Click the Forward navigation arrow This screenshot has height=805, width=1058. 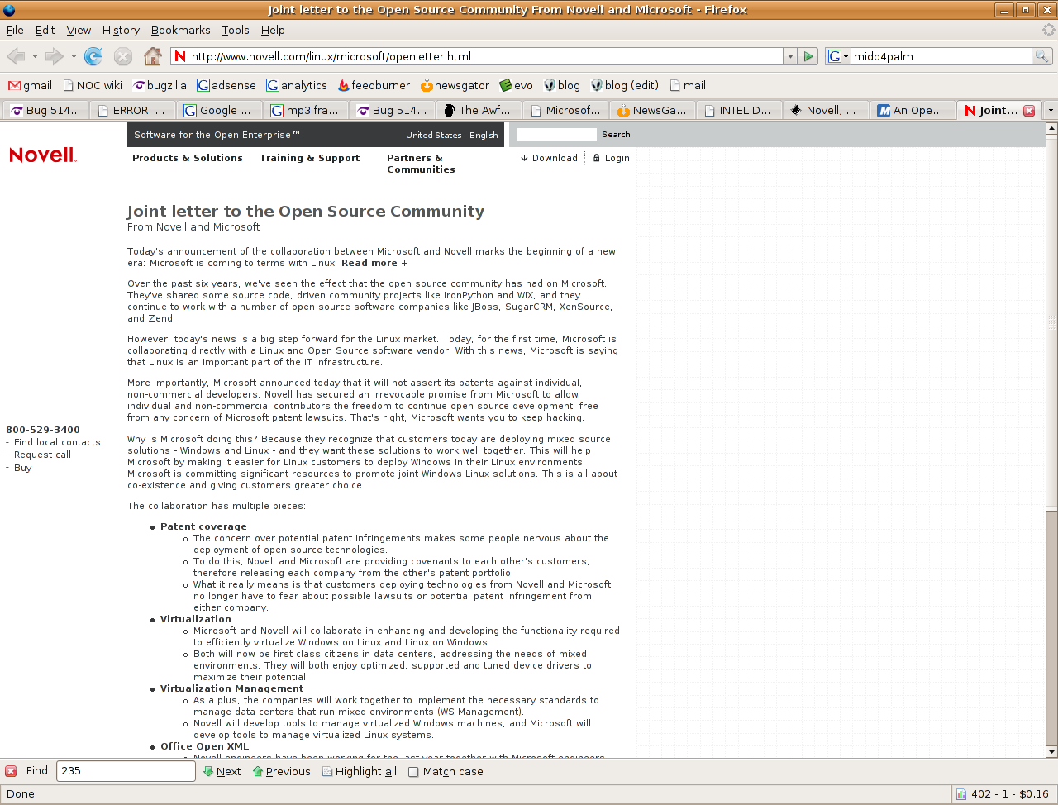[x=55, y=56]
